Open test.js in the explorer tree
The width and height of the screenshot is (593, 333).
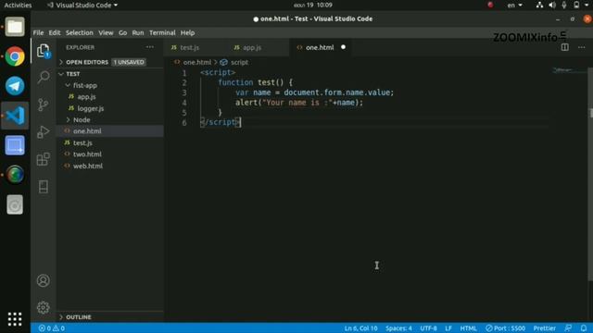coord(110,142)
